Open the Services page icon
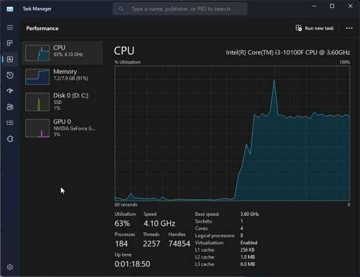Viewport: 360px width, 277px height. pos(10,139)
